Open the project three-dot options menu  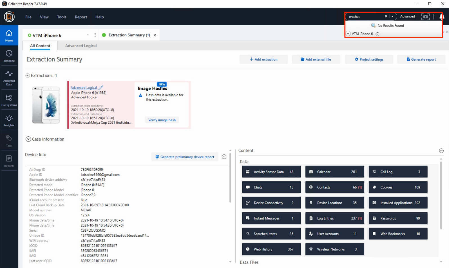click(x=95, y=35)
